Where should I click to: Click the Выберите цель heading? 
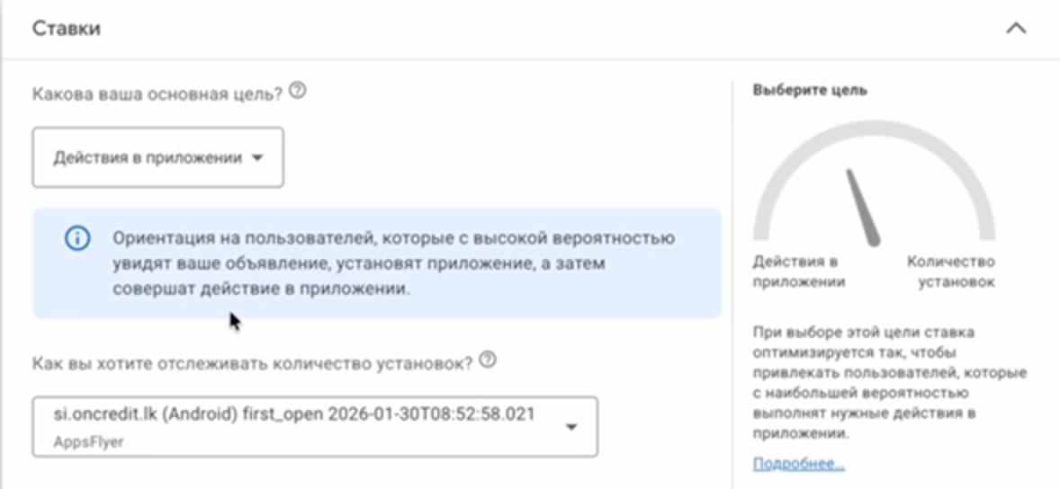pyautogui.click(x=810, y=91)
